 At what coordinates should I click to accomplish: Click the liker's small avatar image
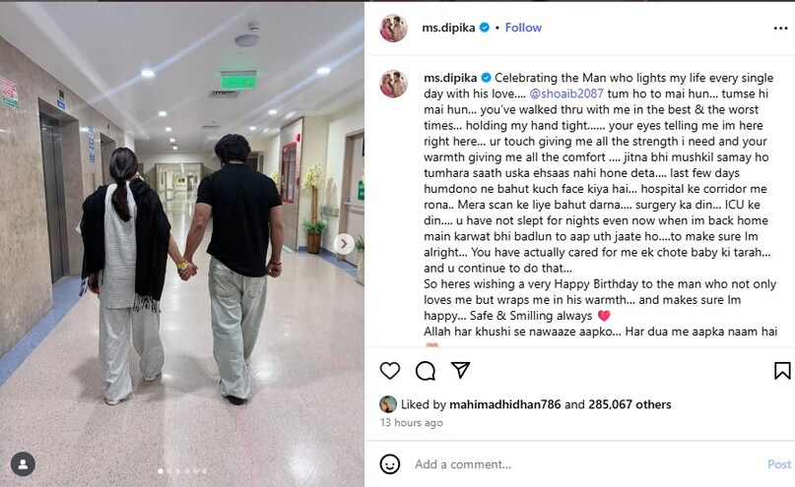point(388,404)
